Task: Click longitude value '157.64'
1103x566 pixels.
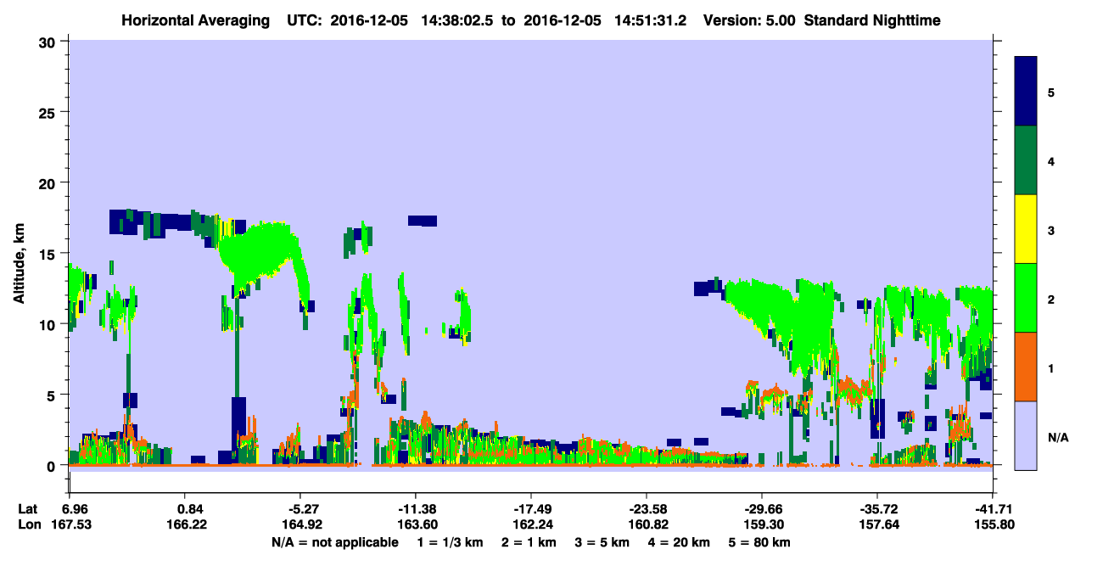Action: (x=878, y=524)
